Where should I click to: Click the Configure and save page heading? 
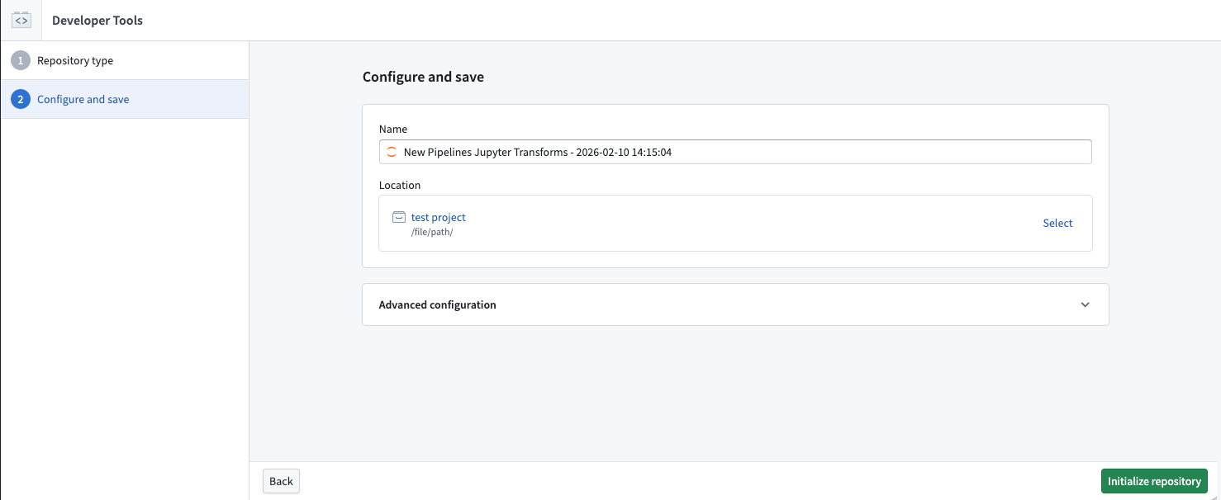pos(423,77)
